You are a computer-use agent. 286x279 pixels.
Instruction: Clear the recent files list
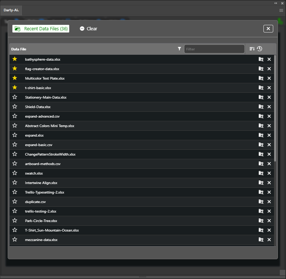pos(89,28)
